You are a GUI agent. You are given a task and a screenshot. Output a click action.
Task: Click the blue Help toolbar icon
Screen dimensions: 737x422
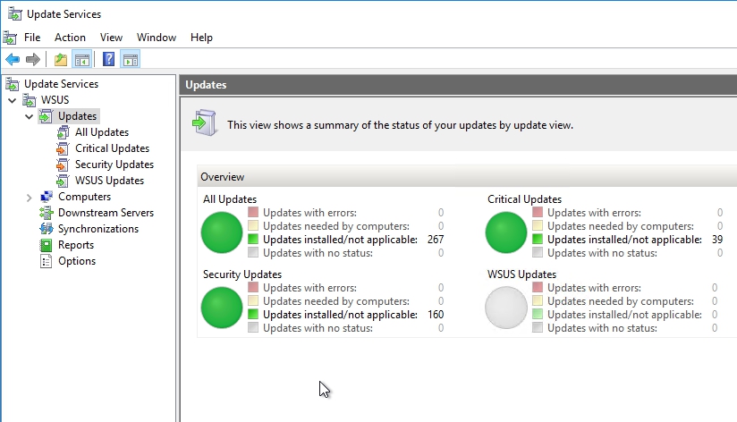[108, 60]
